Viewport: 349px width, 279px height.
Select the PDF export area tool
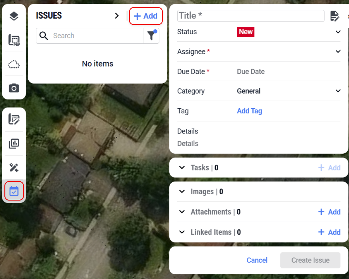[14, 40]
